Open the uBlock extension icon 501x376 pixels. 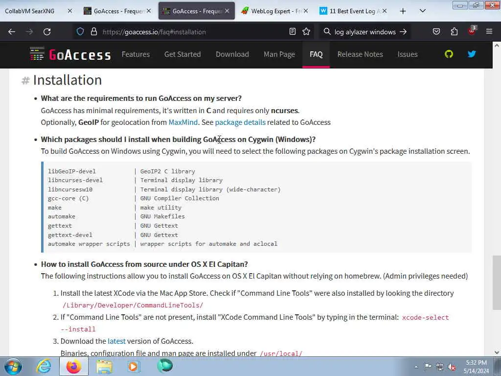tap(472, 31)
